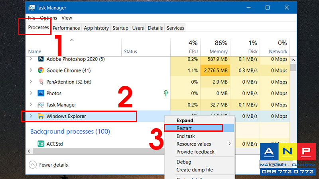This screenshot has width=319, height=179.
Task: Open the File menu
Action: pos(32,18)
